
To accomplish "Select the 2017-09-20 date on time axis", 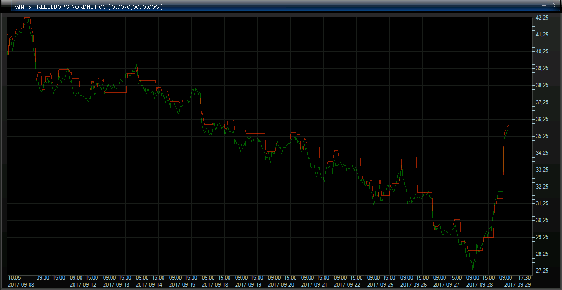I will pyautogui.click(x=281, y=284).
